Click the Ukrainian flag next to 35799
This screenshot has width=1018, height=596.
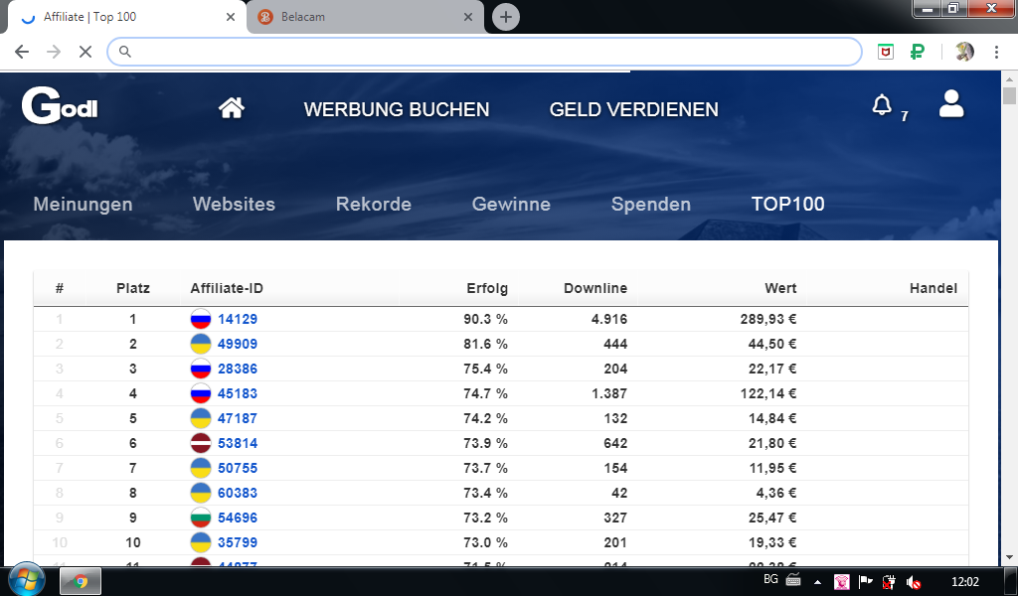201,542
